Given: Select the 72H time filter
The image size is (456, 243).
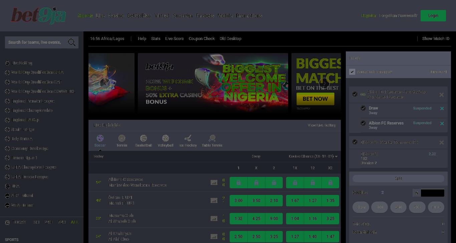Looking at the screenshot, I should (61, 222).
